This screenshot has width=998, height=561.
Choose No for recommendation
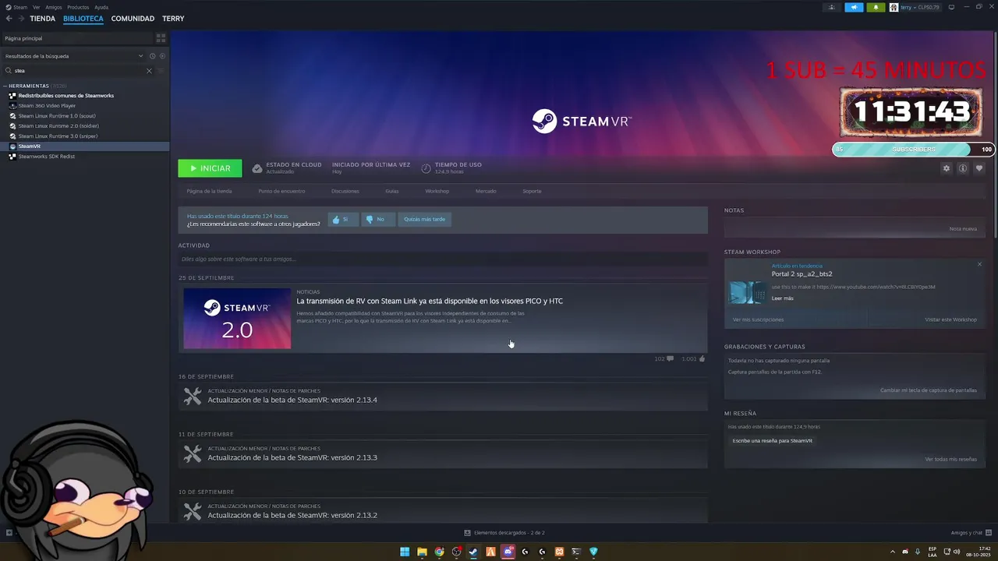[x=378, y=220]
